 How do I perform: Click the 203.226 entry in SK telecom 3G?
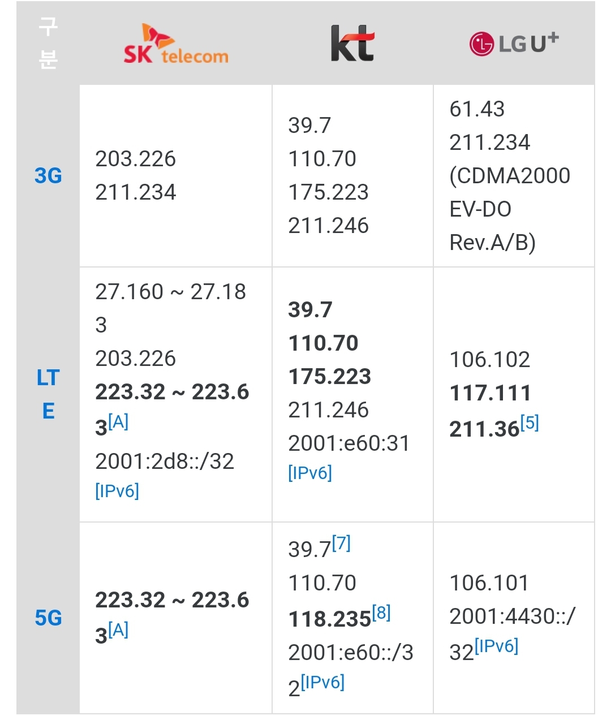tap(136, 159)
